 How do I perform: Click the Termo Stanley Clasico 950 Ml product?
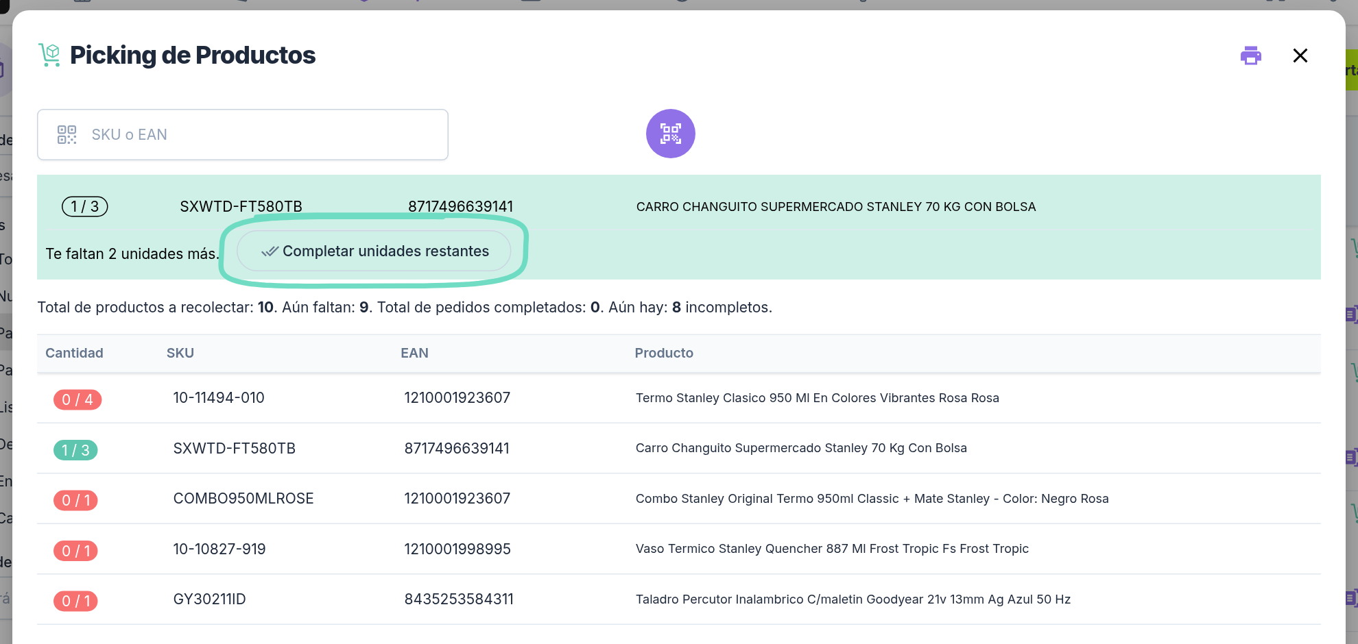pos(817,398)
